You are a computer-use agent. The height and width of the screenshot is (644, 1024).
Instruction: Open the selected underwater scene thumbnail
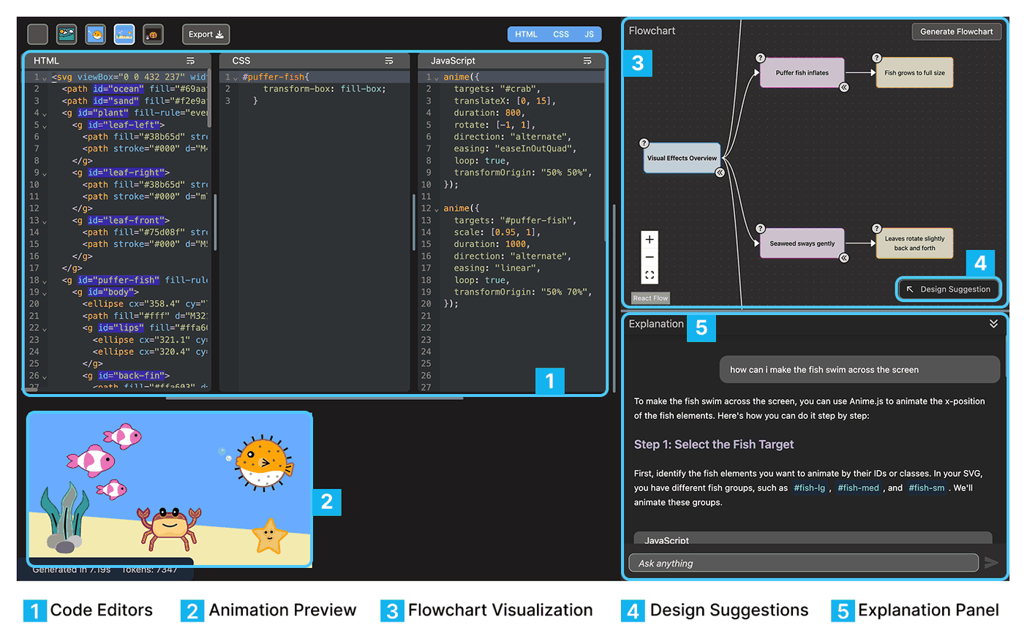[x=124, y=34]
